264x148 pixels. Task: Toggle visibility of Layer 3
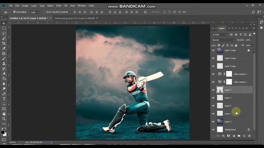tap(213, 90)
